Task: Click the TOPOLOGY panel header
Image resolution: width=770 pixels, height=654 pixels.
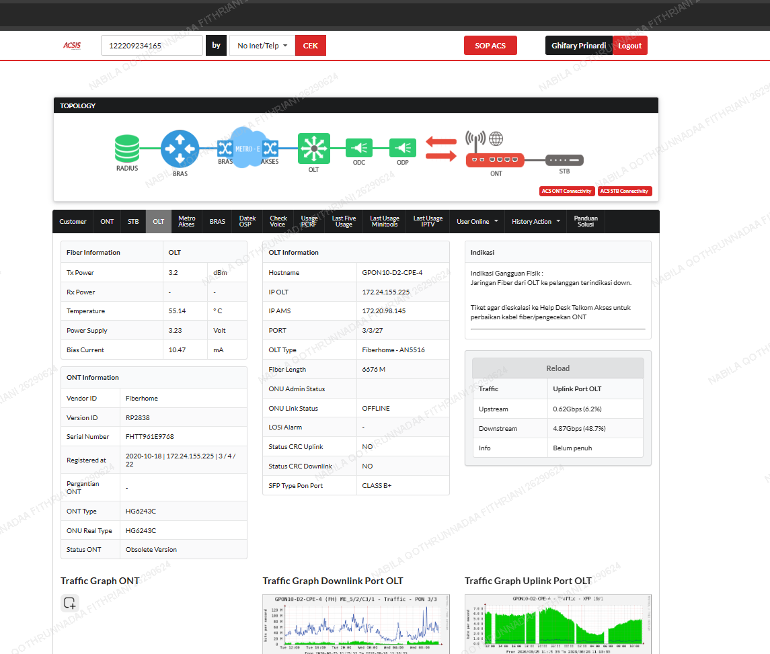Action: [x=356, y=106]
